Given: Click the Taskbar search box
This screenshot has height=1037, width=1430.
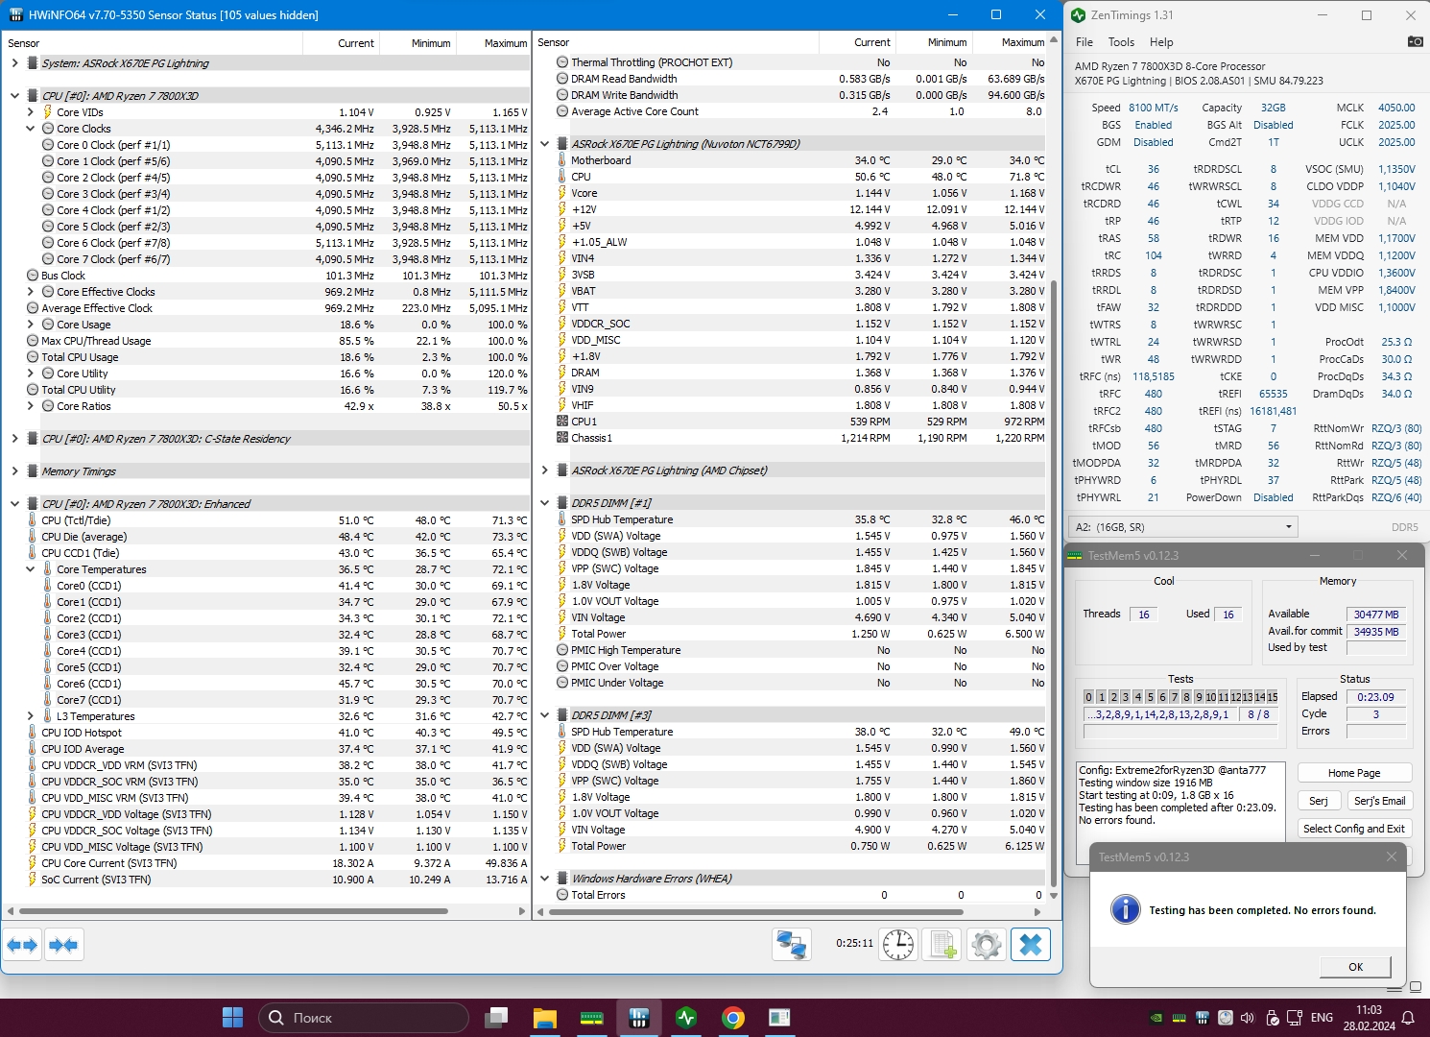Looking at the screenshot, I should [x=363, y=1018].
